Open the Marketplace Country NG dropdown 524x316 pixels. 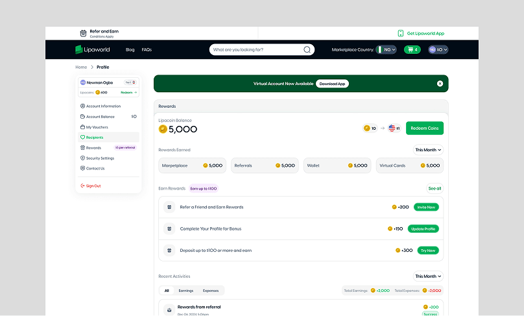386,49
